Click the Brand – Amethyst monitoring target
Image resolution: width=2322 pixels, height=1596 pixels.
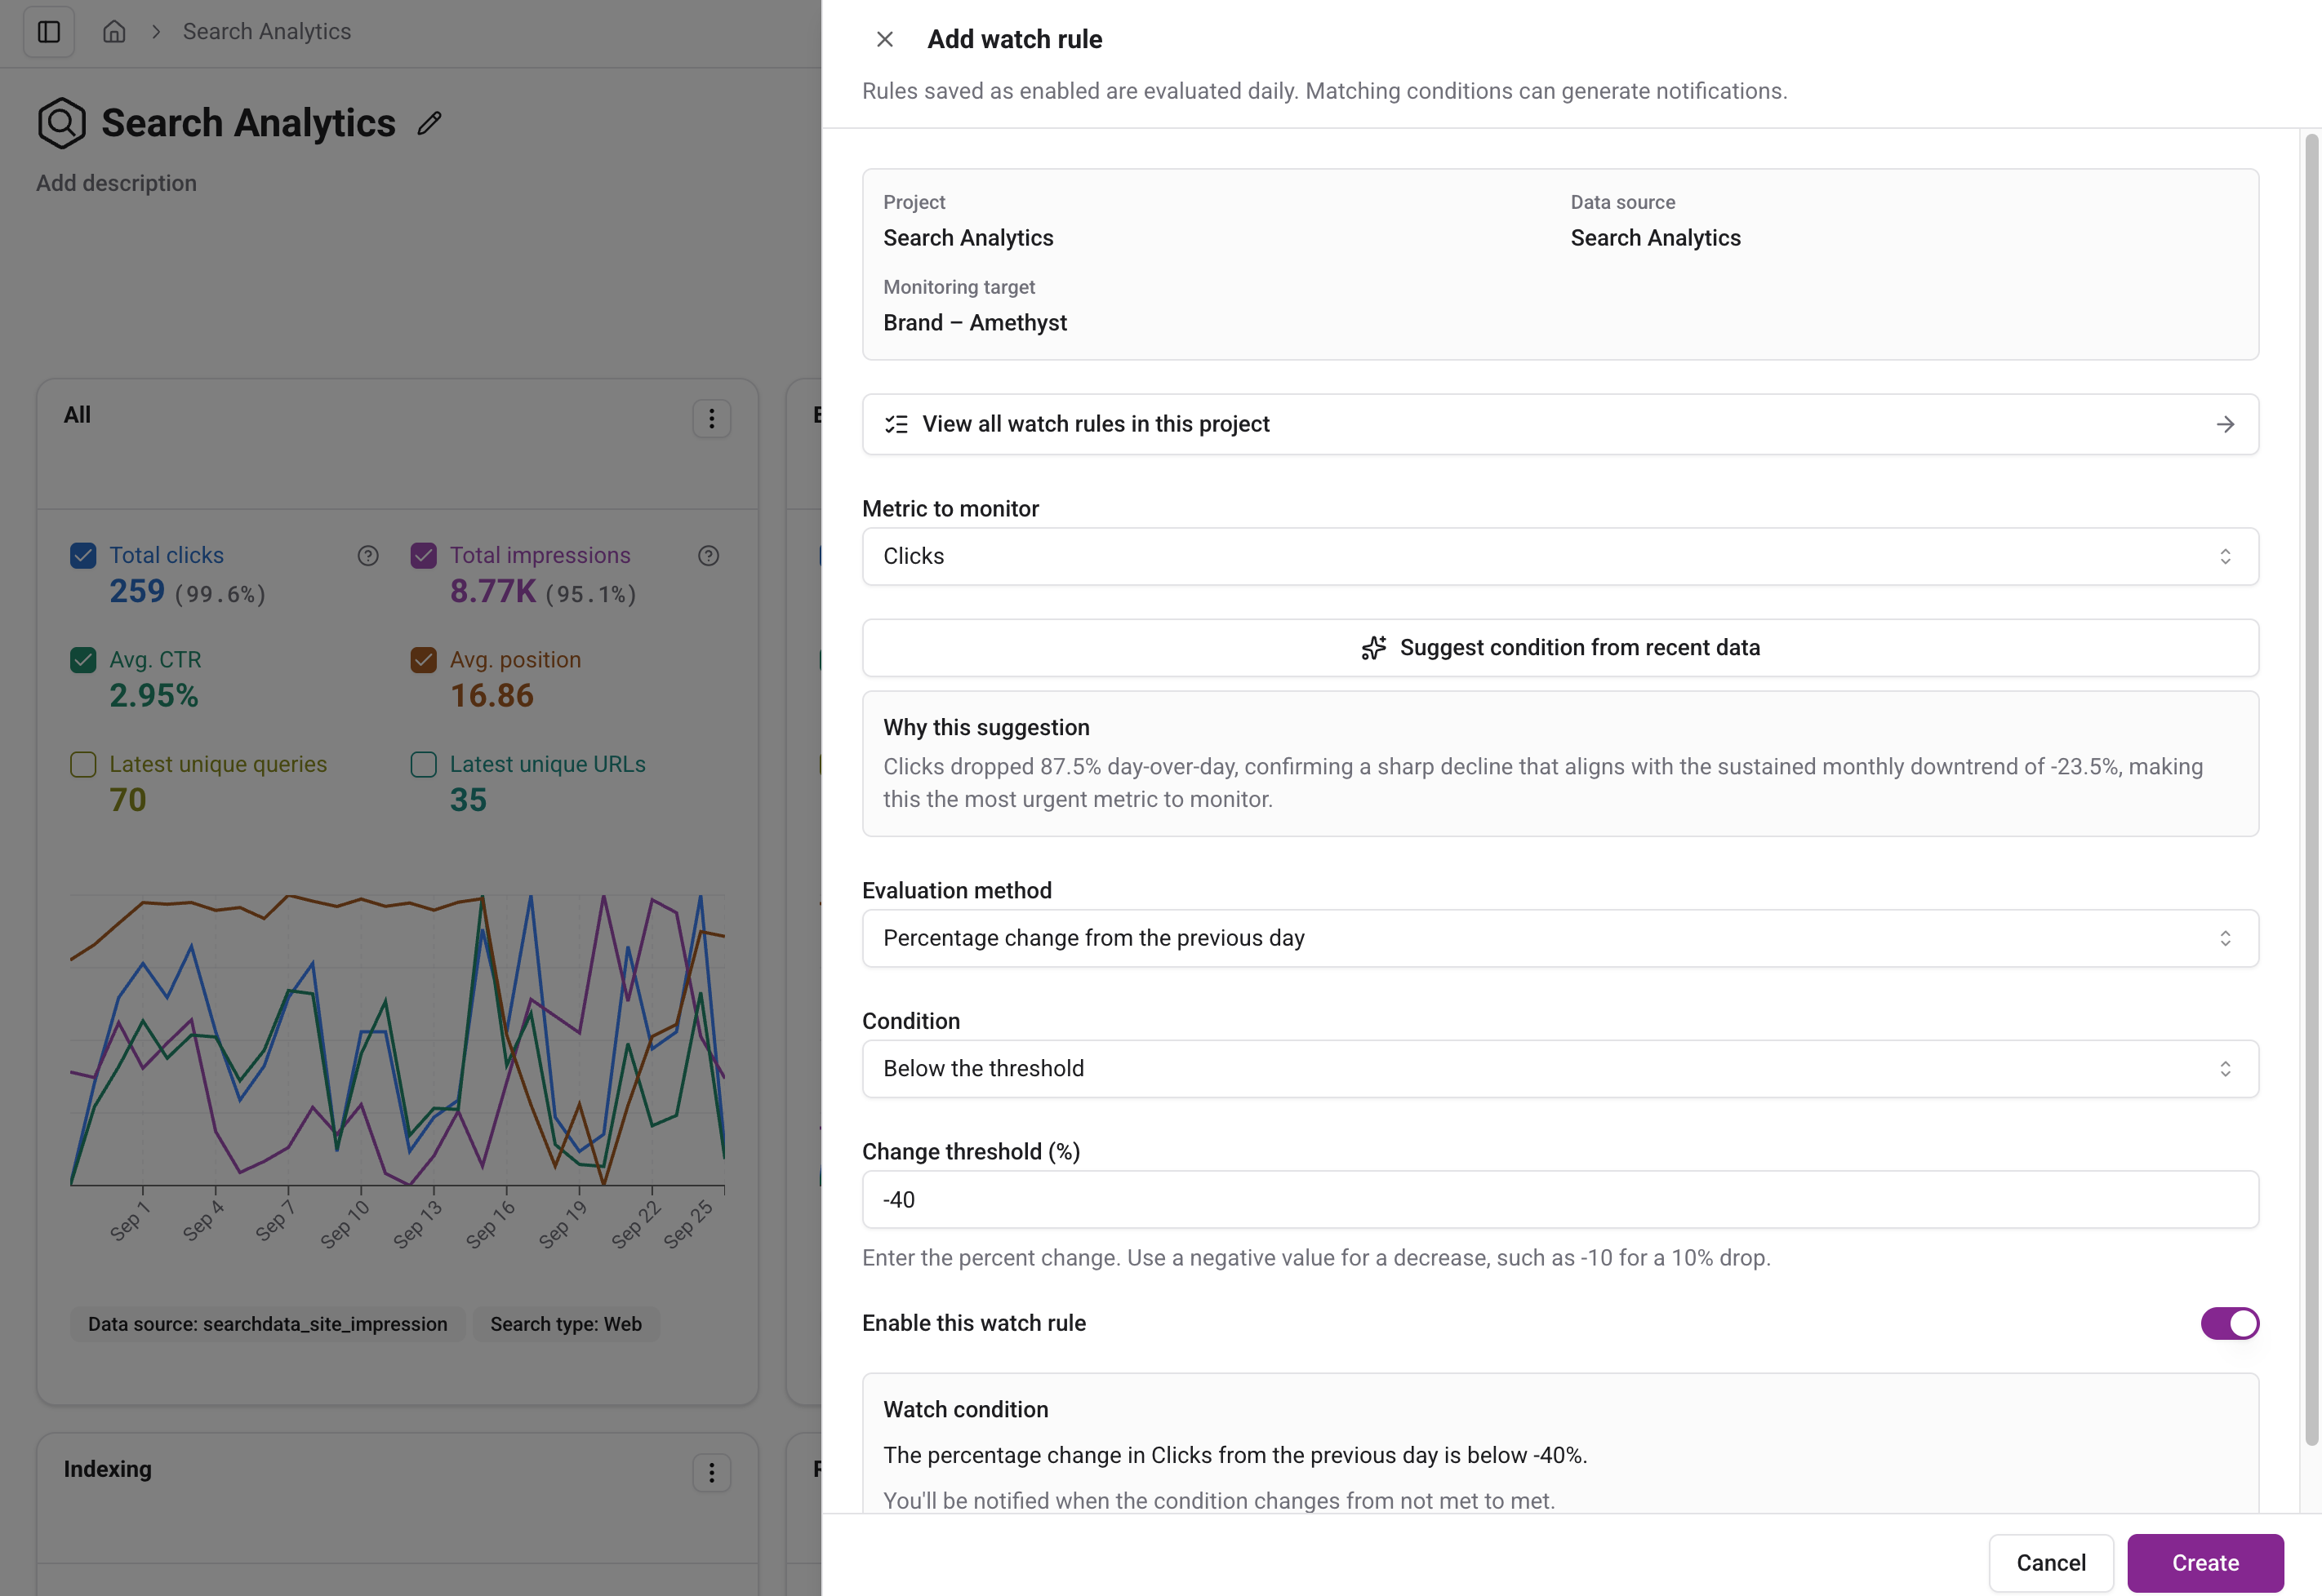(974, 323)
